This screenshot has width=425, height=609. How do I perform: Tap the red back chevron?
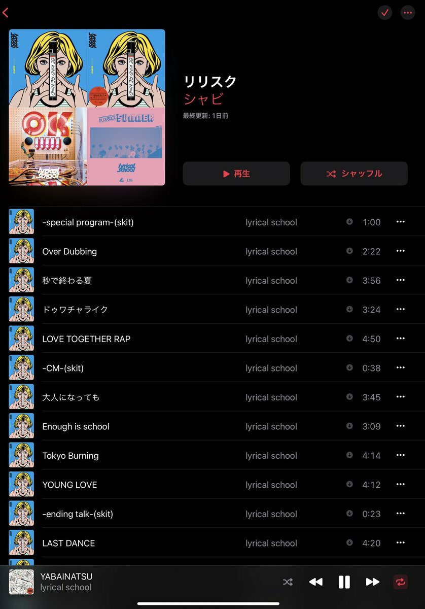pyautogui.click(x=6, y=13)
